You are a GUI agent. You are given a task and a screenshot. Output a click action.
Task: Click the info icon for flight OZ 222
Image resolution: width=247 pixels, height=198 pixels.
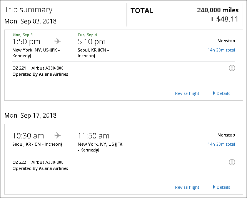(x=232, y=162)
